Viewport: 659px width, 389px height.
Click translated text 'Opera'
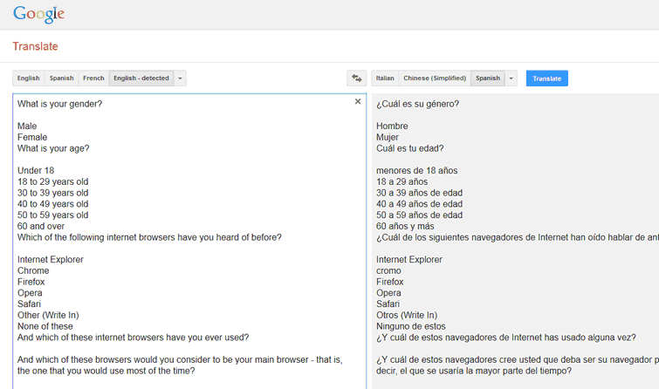point(388,293)
